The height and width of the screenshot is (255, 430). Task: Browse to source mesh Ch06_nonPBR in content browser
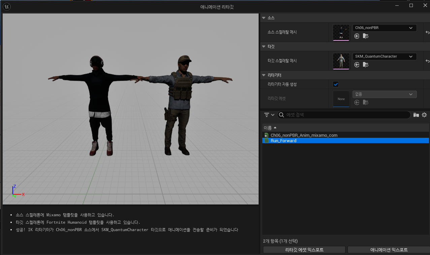click(x=365, y=36)
